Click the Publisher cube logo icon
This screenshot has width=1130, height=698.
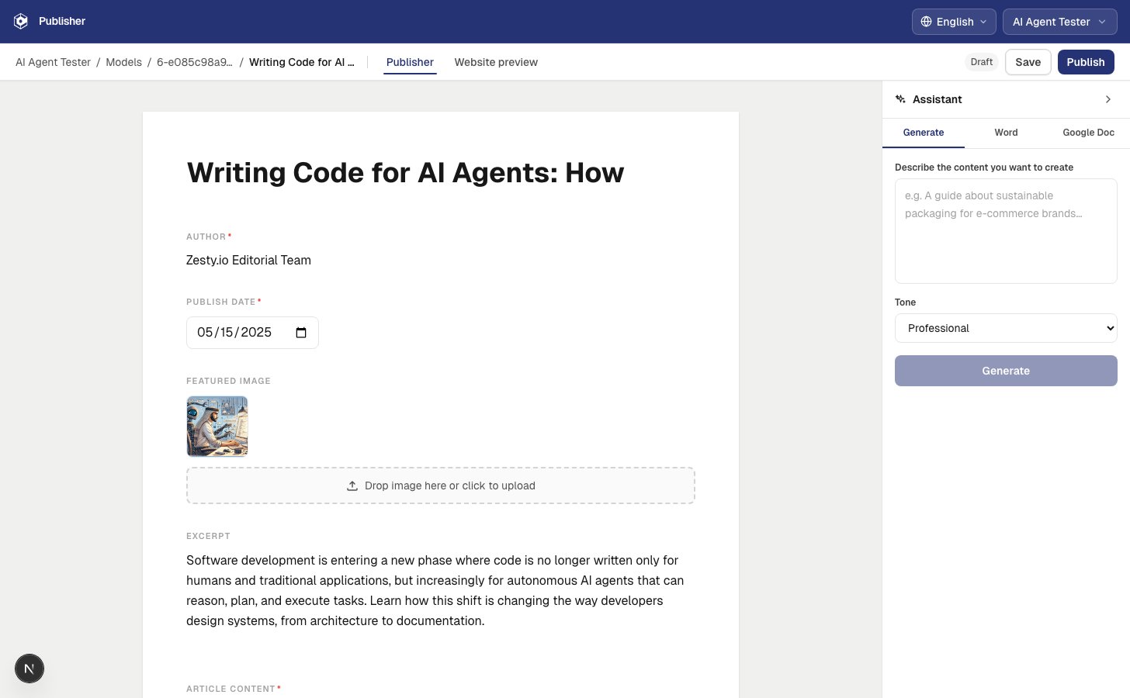coord(20,21)
